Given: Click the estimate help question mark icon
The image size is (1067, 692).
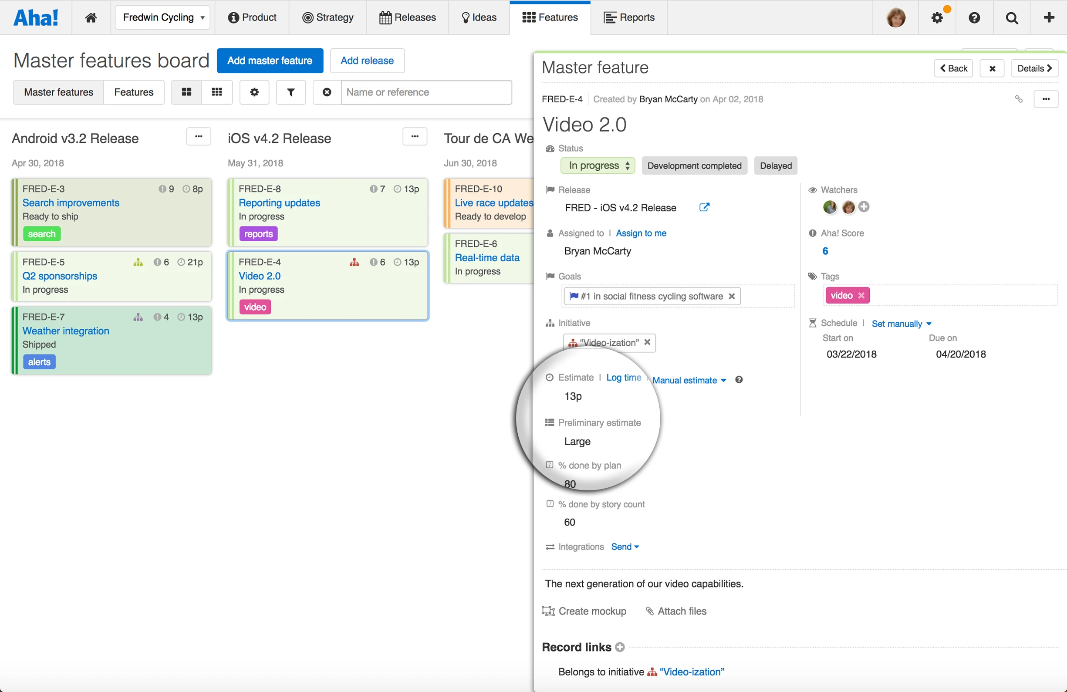Looking at the screenshot, I should [739, 380].
